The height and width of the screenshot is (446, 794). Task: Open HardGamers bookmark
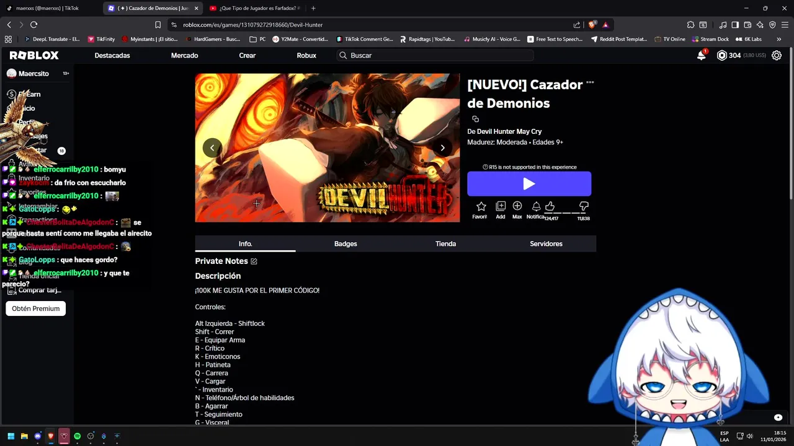coord(212,39)
